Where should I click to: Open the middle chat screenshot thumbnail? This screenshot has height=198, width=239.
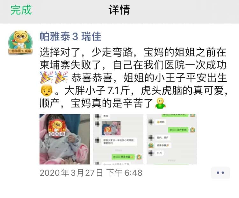[118, 139]
